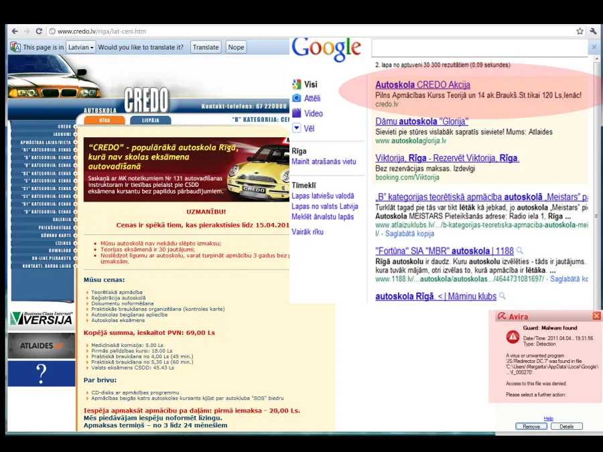Open the PRIEKŠROCĪBAS menu item
The image size is (603, 452).
click(x=55, y=228)
